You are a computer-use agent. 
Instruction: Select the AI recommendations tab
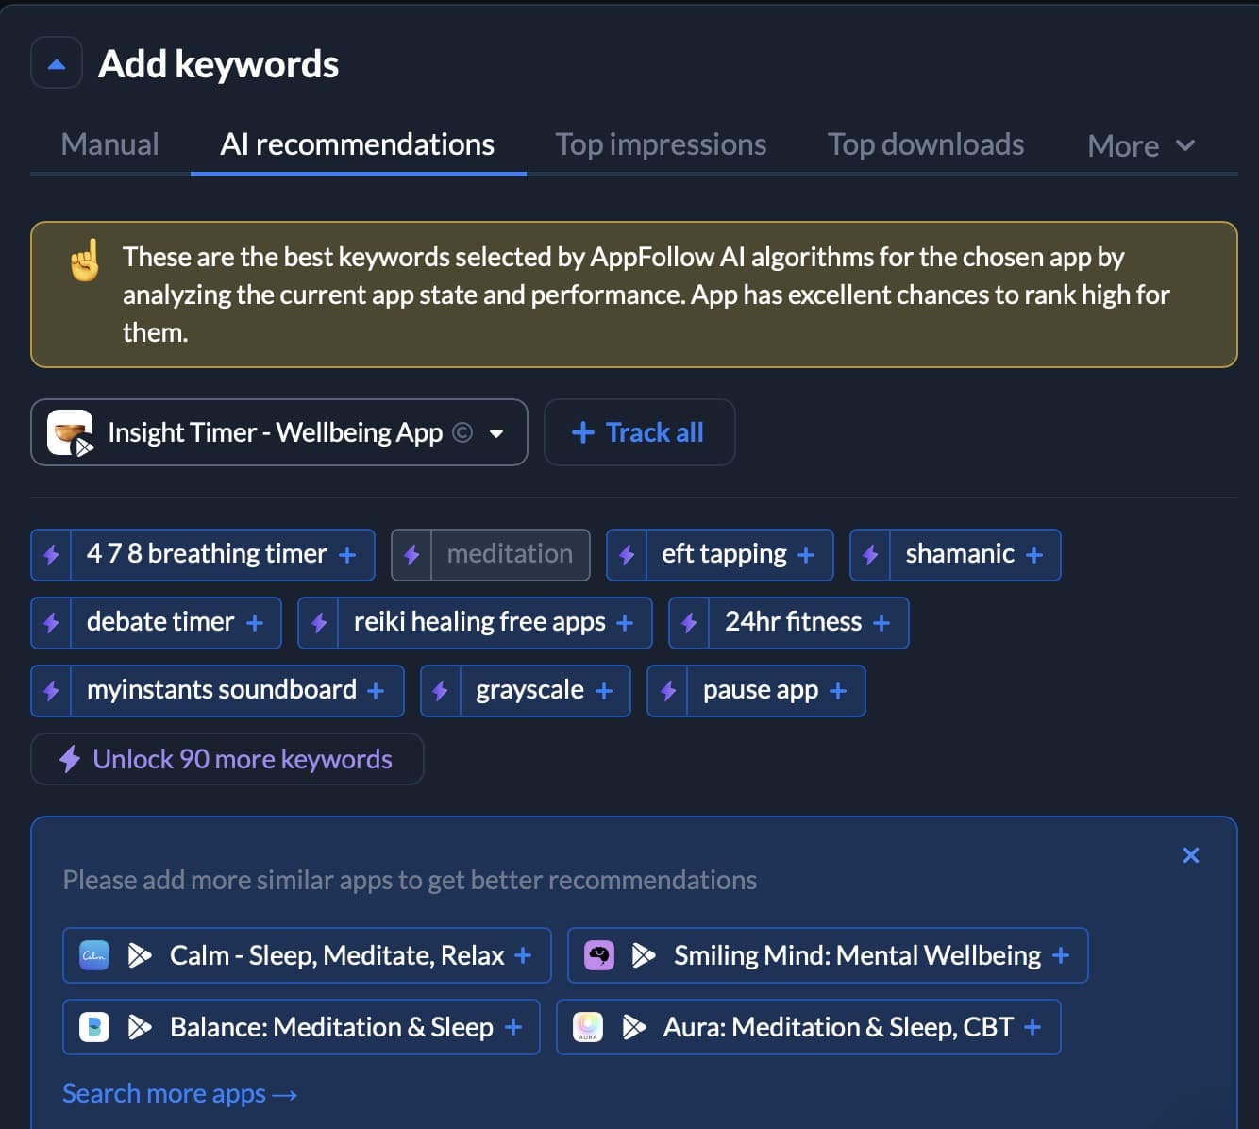click(x=358, y=144)
